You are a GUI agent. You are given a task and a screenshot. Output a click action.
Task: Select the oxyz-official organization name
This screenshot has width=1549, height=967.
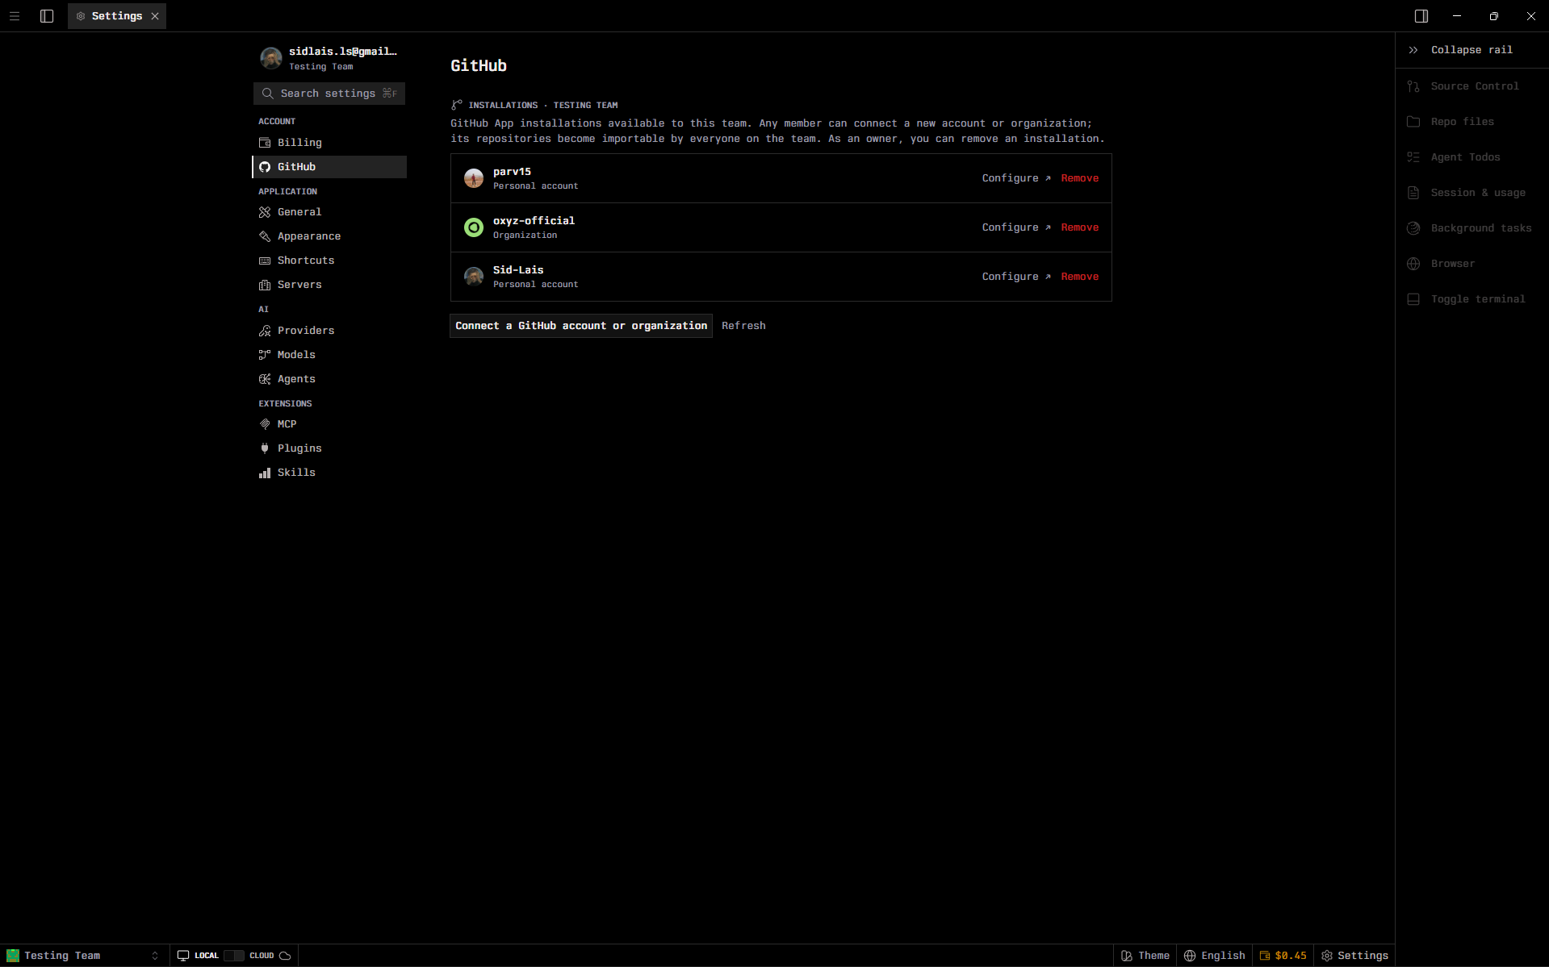tap(534, 221)
